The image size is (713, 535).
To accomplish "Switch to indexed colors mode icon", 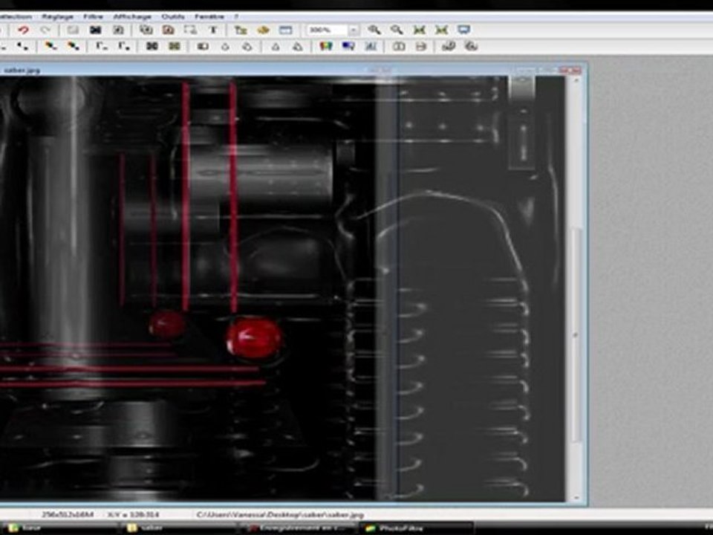I will 95,30.
